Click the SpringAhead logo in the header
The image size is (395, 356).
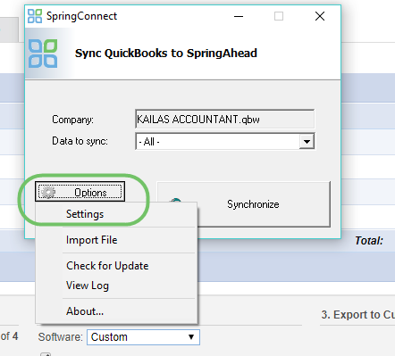point(43,54)
